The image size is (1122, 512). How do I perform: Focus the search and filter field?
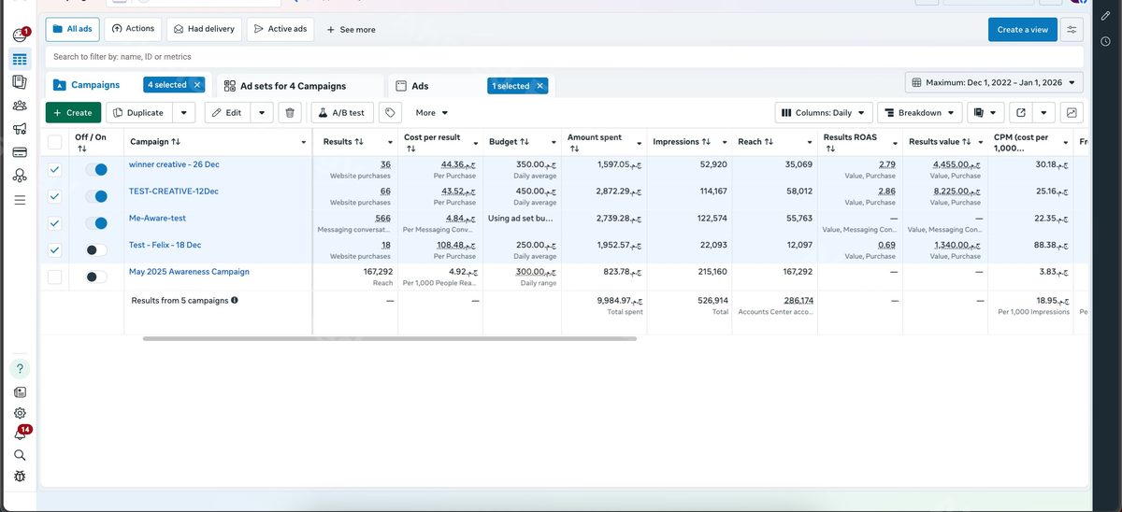[564, 57]
